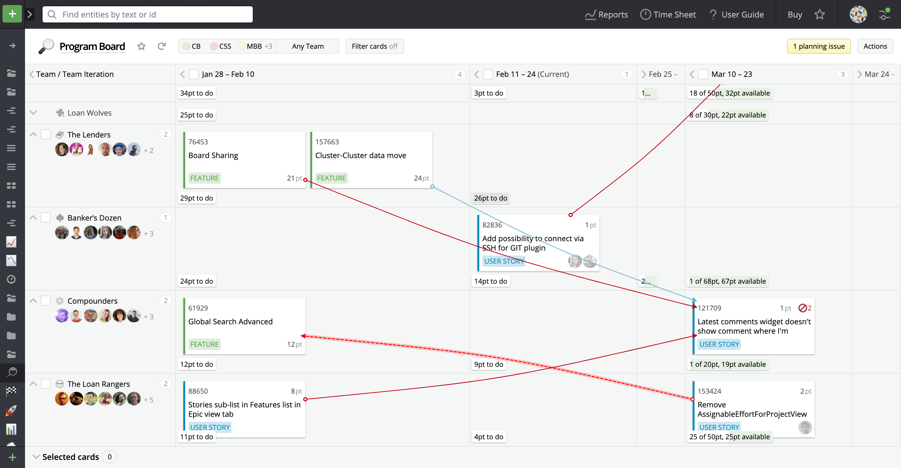901x468 pixels.
Task: Select the checkered flag icon in sidebar
Action: 12,391
